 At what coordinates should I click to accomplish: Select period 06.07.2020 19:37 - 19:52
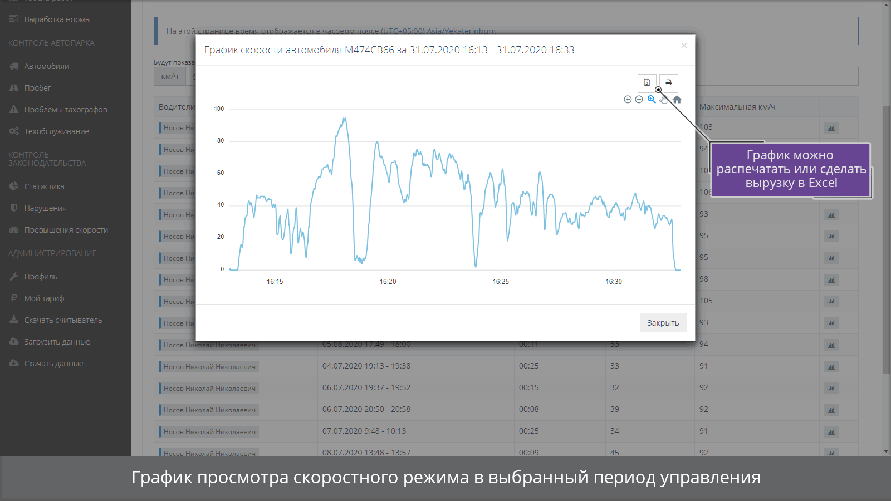click(366, 387)
